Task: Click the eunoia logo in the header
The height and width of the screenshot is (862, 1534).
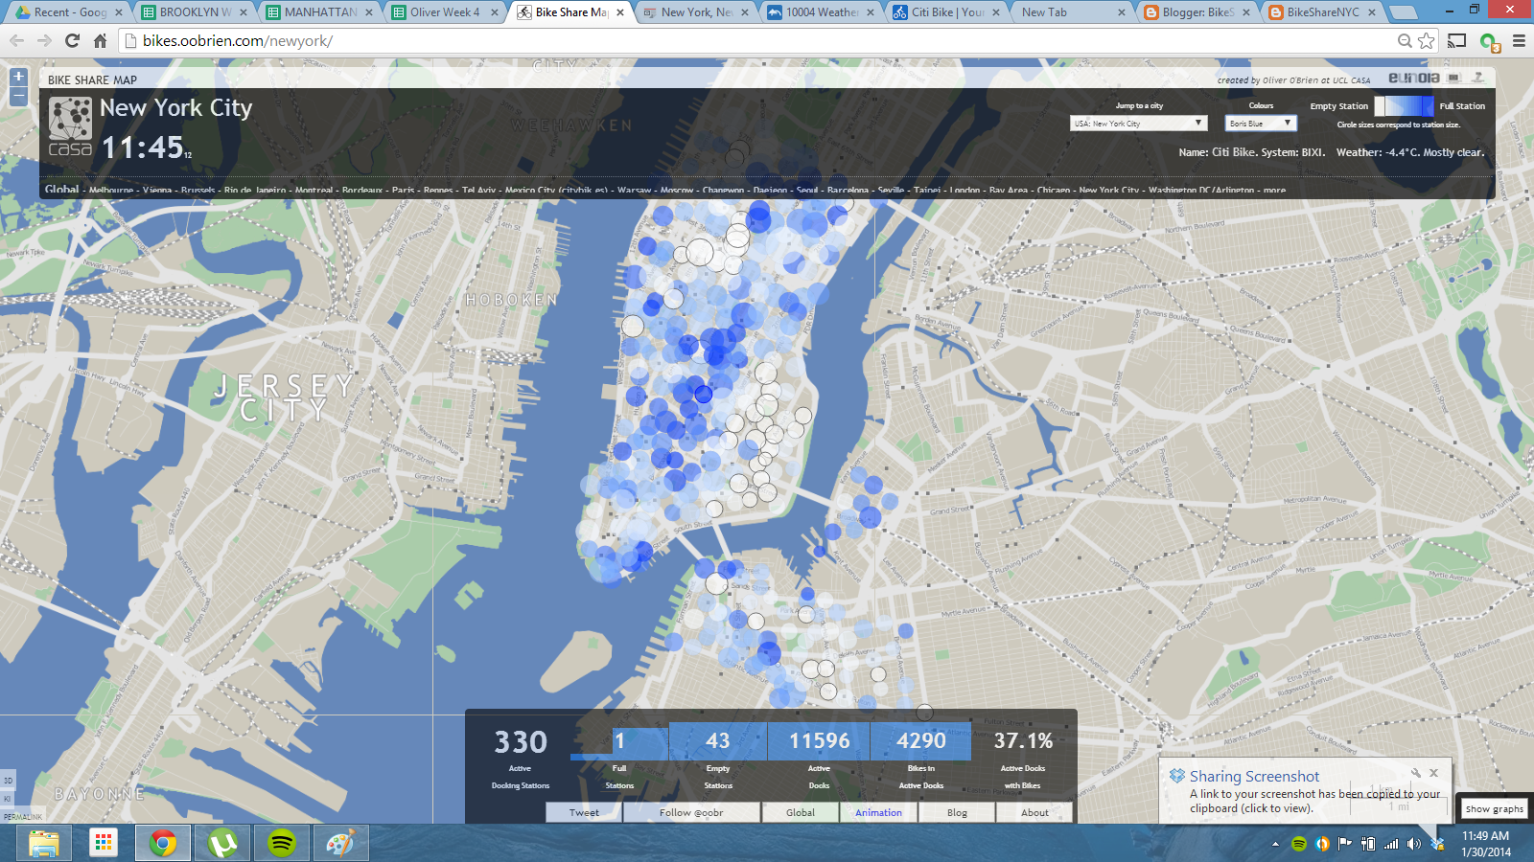Action: pos(1414,79)
